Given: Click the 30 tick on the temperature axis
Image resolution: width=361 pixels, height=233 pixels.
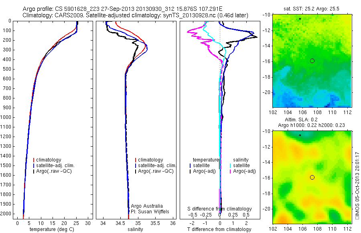Looking at the screenshot, I should 88,223.
